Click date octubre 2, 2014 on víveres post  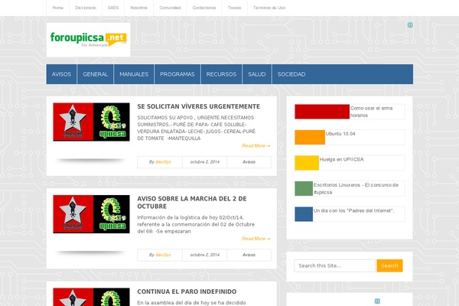click(x=204, y=162)
